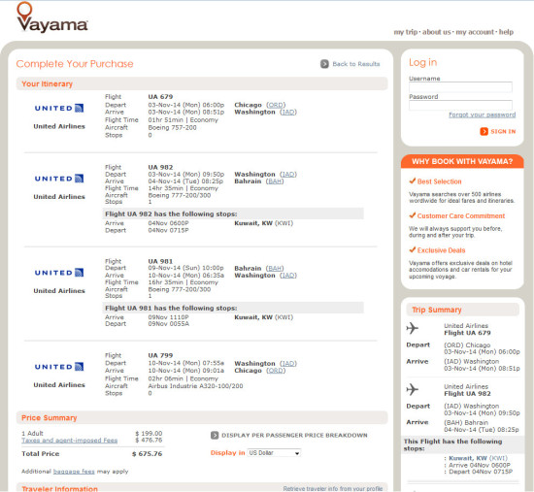
Task: Go Back to Results
Action: (x=356, y=64)
